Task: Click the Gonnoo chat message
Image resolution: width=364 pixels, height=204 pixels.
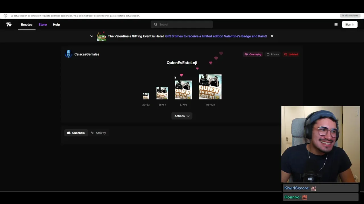Action: (x=320, y=197)
